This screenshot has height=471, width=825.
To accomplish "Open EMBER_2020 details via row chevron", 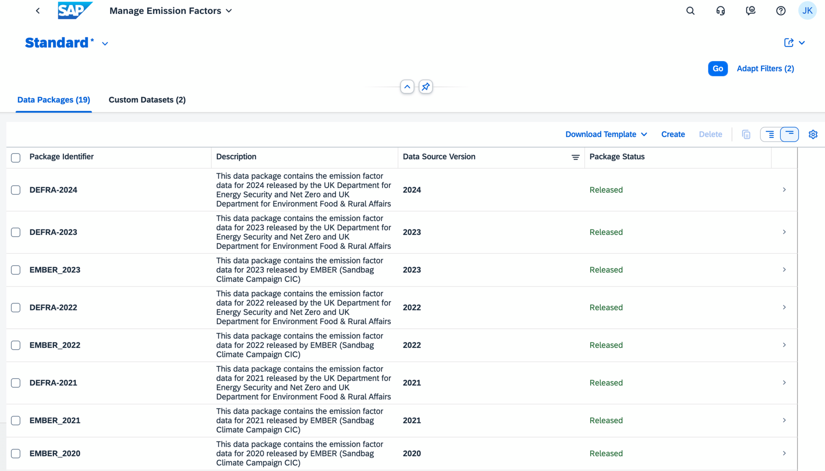I will coord(784,454).
